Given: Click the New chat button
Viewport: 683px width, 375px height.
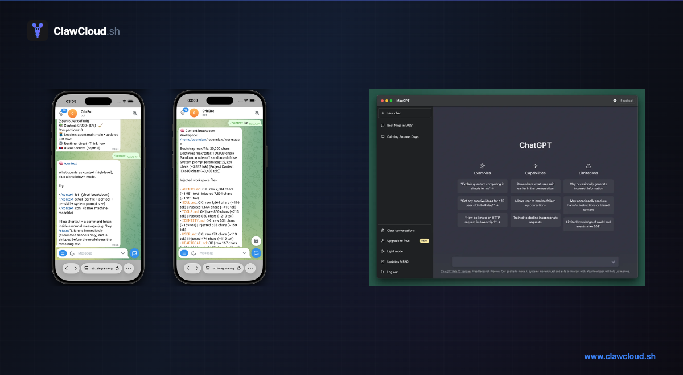Looking at the screenshot, I should coord(405,113).
